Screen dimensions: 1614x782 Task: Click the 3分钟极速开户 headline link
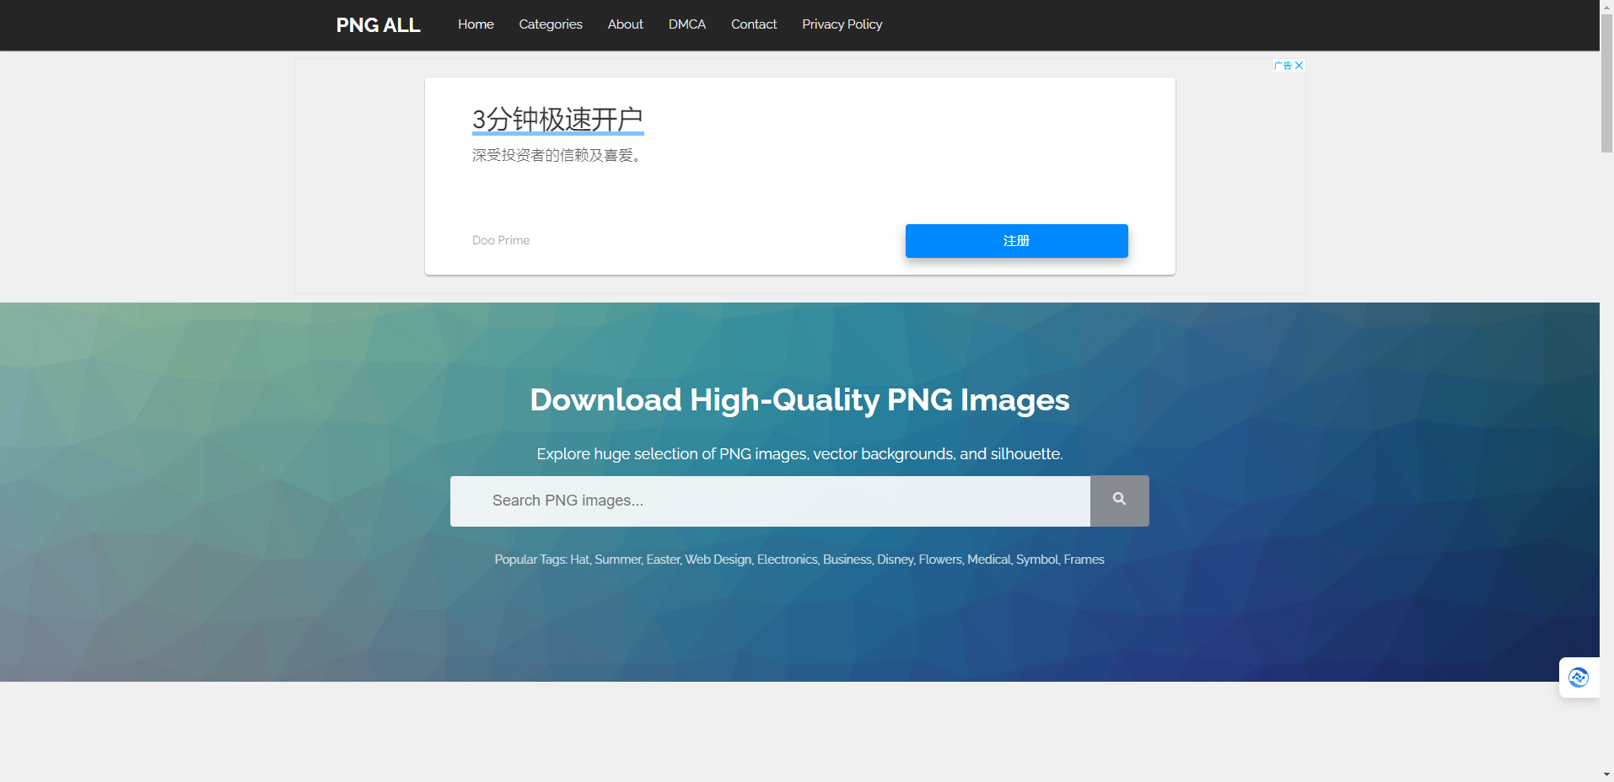pos(557,118)
